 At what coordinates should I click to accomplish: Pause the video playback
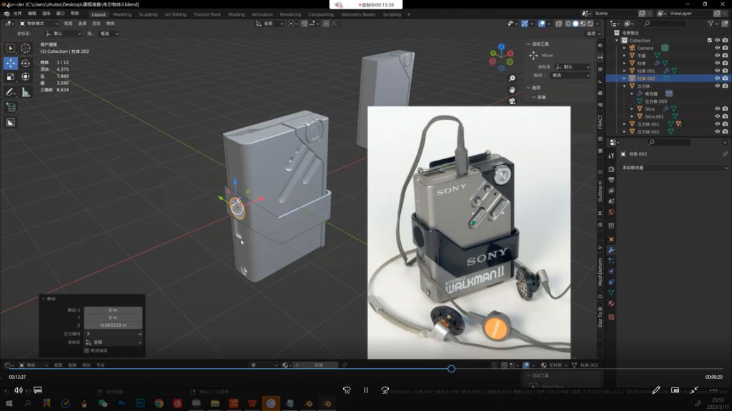(365, 390)
